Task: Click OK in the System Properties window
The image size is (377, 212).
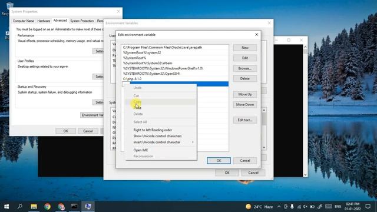Action: (65, 131)
